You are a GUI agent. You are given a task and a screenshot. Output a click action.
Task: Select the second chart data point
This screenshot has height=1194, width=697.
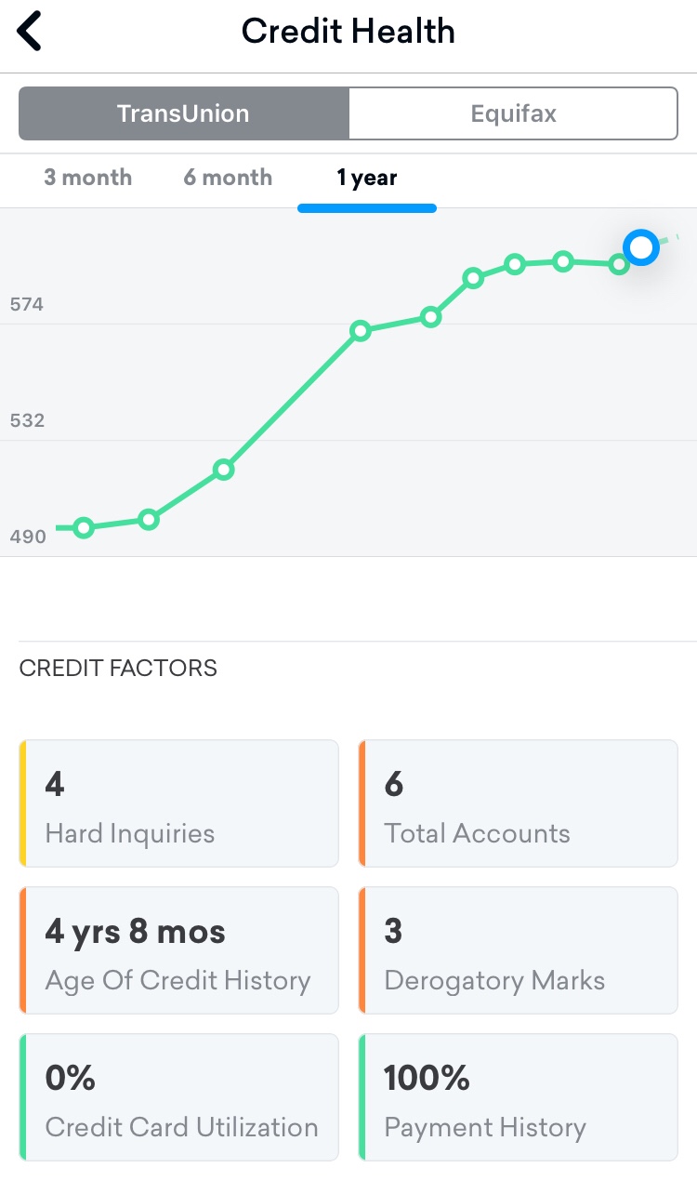pos(149,519)
